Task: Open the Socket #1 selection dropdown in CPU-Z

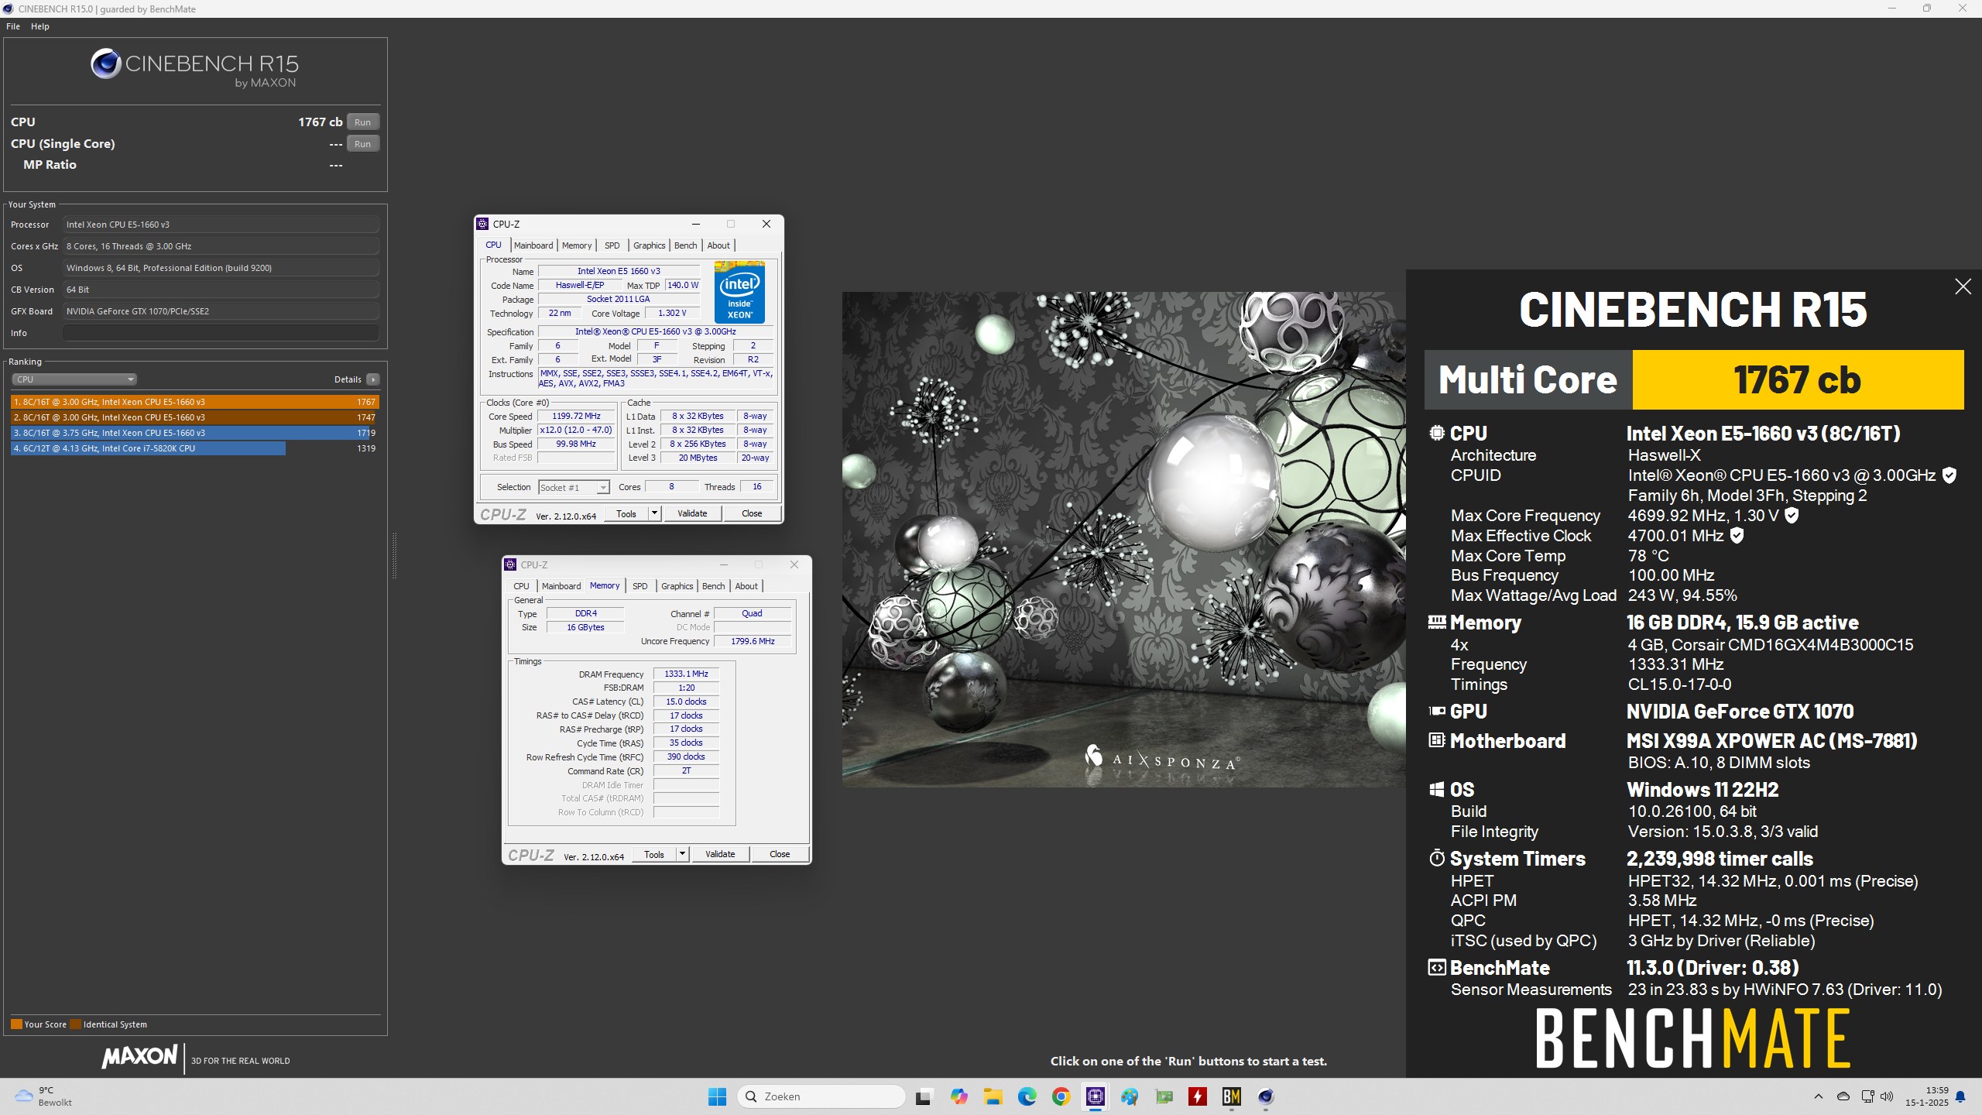Action: [x=574, y=488]
